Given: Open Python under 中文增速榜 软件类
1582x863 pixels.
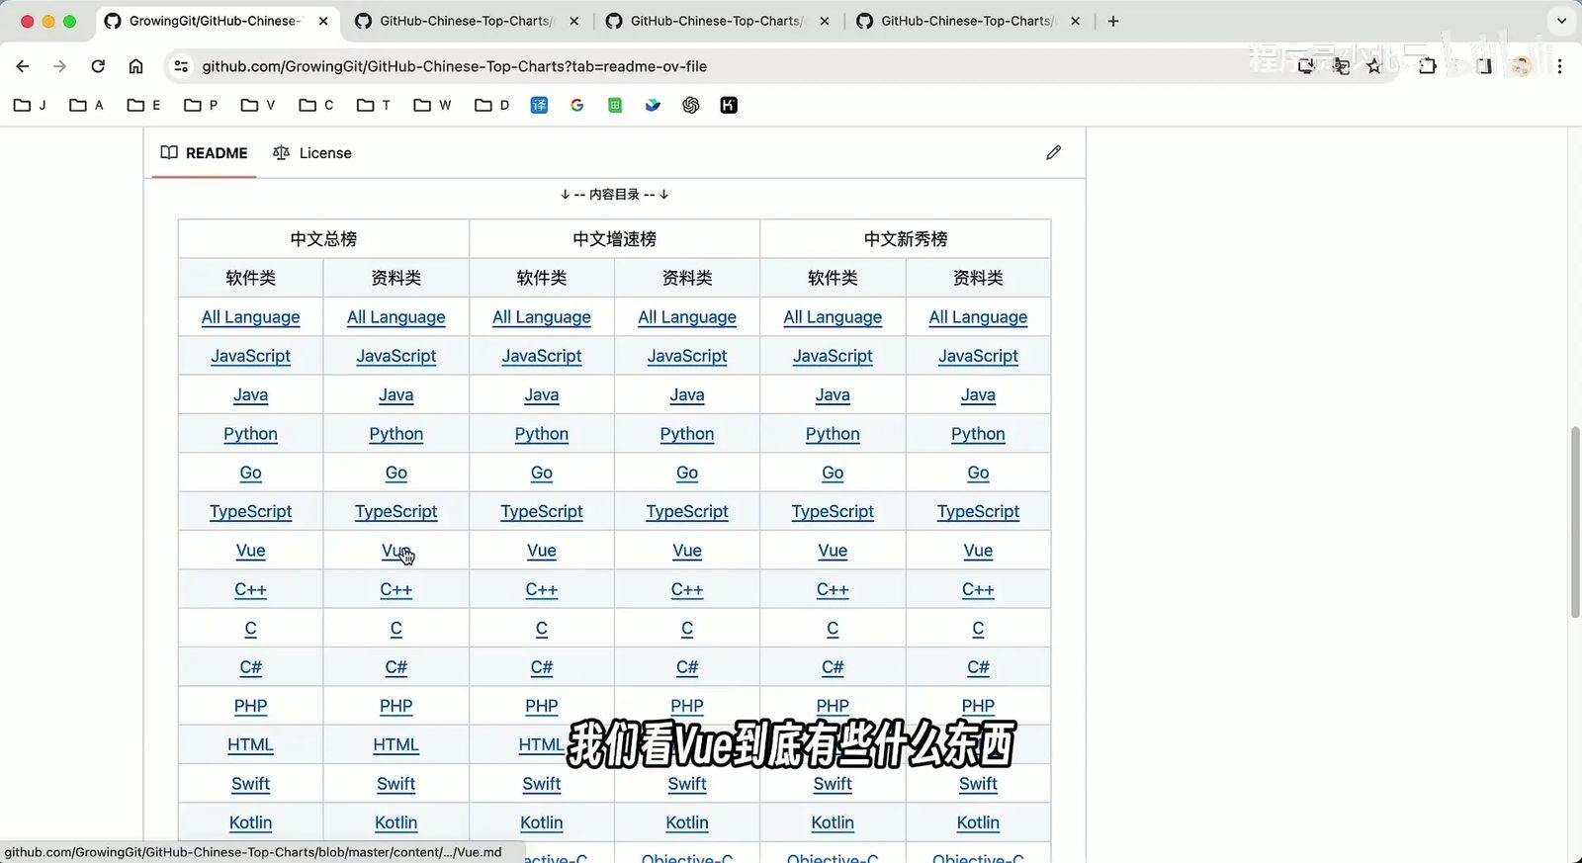Looking at the screenshot, I should [542, 434].
